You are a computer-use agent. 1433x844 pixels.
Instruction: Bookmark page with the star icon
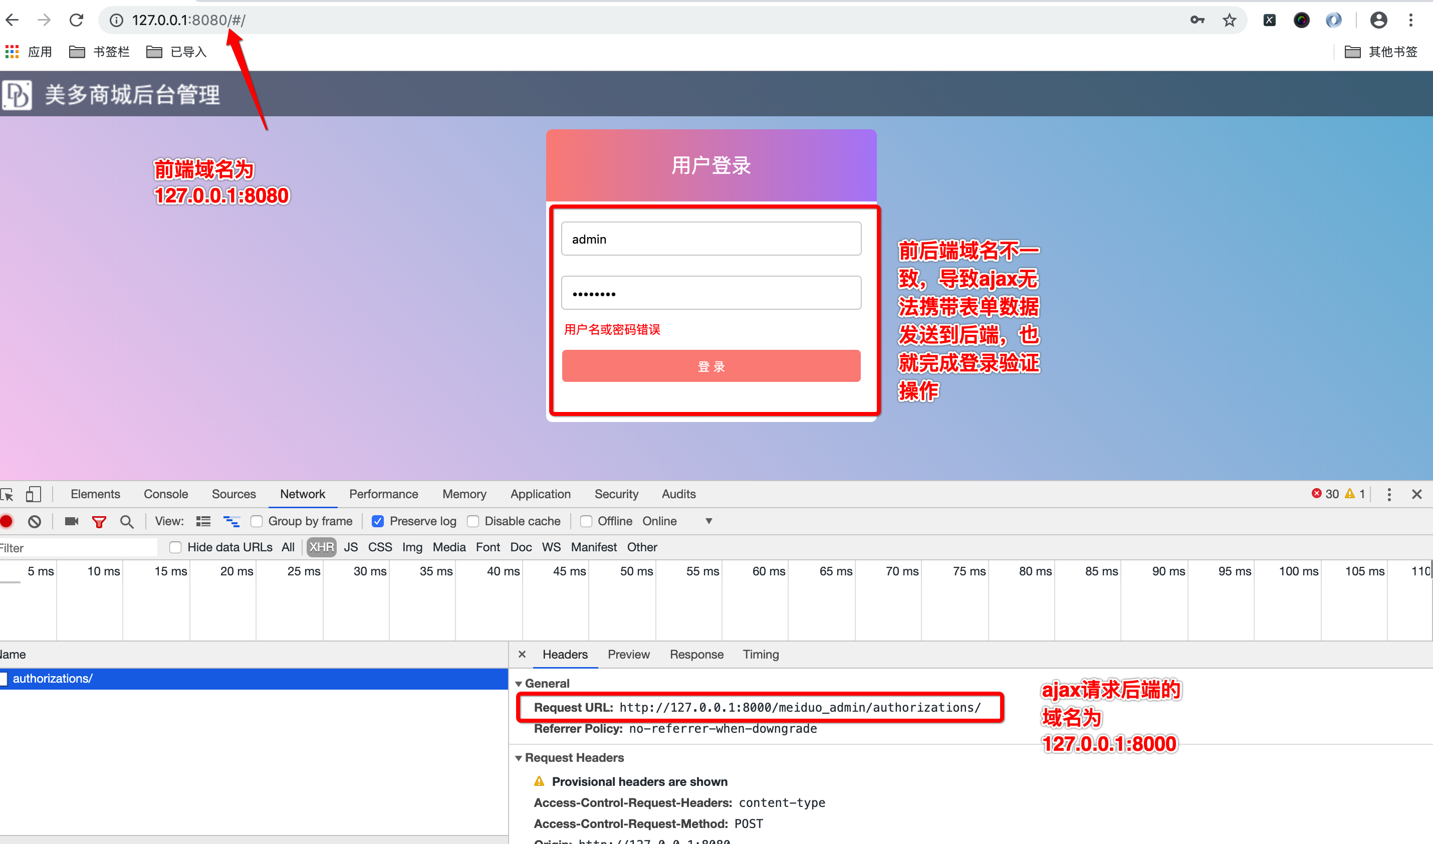1229,21
